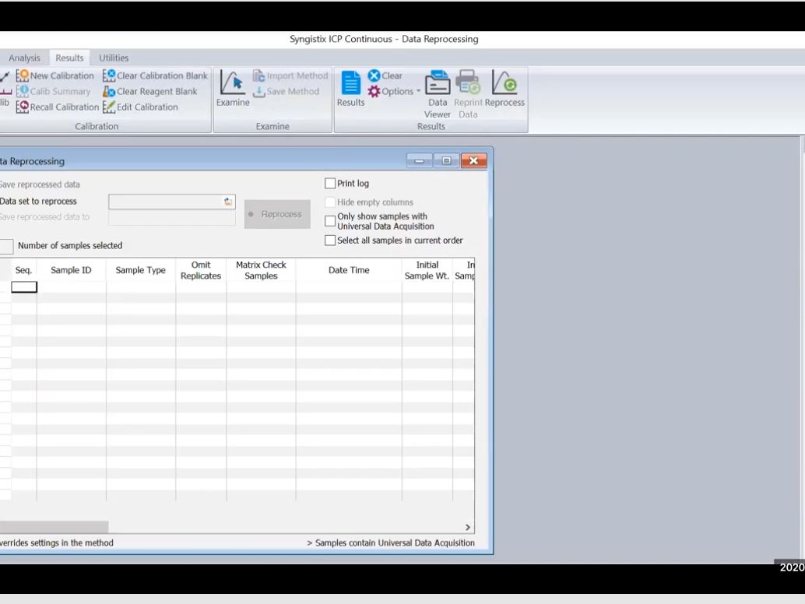Click the Data set to reprocess field
The width and height of the screenshot is (805, 604).
(x=172, y=202)
